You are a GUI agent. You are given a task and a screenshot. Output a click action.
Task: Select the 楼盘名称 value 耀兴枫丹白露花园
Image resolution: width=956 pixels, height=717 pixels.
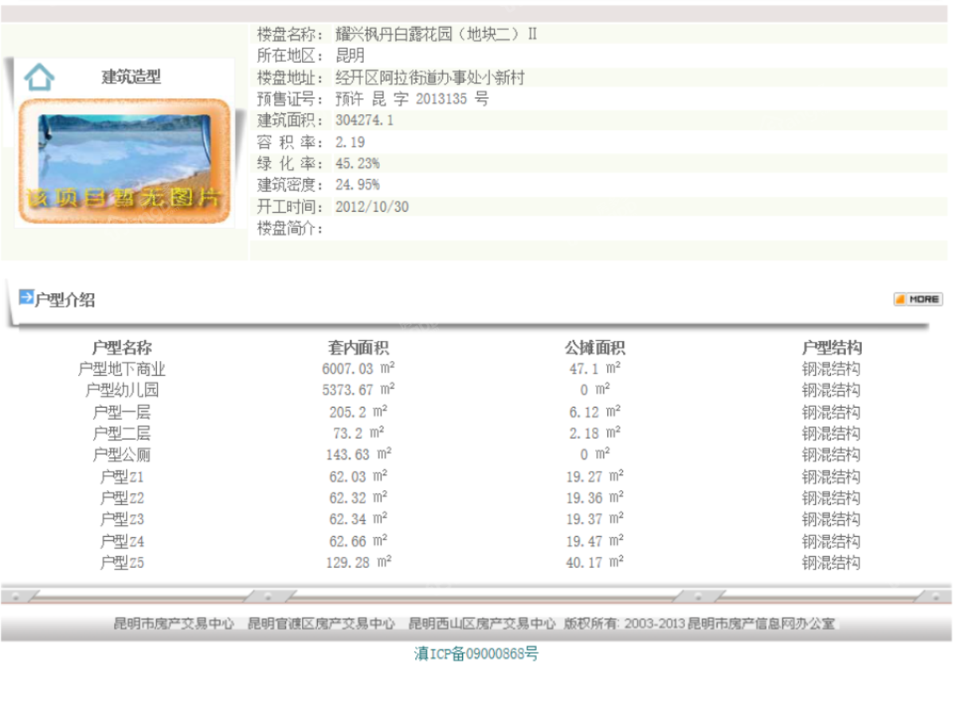coord(437,34)
